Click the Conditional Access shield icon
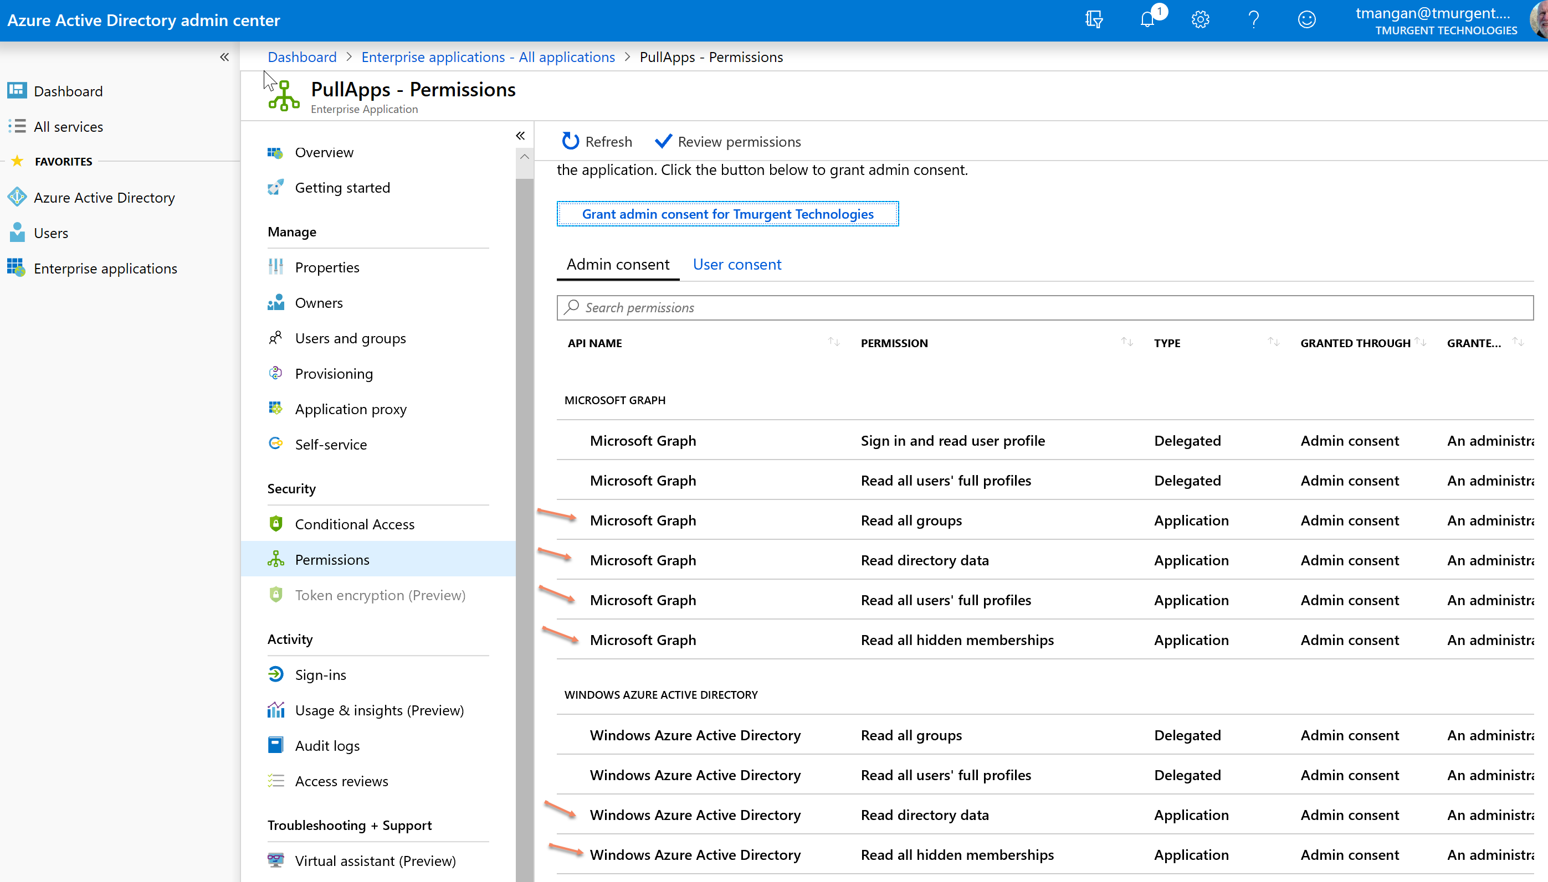The height and width of the screenshot is (882, 1548). pos(276,524)
